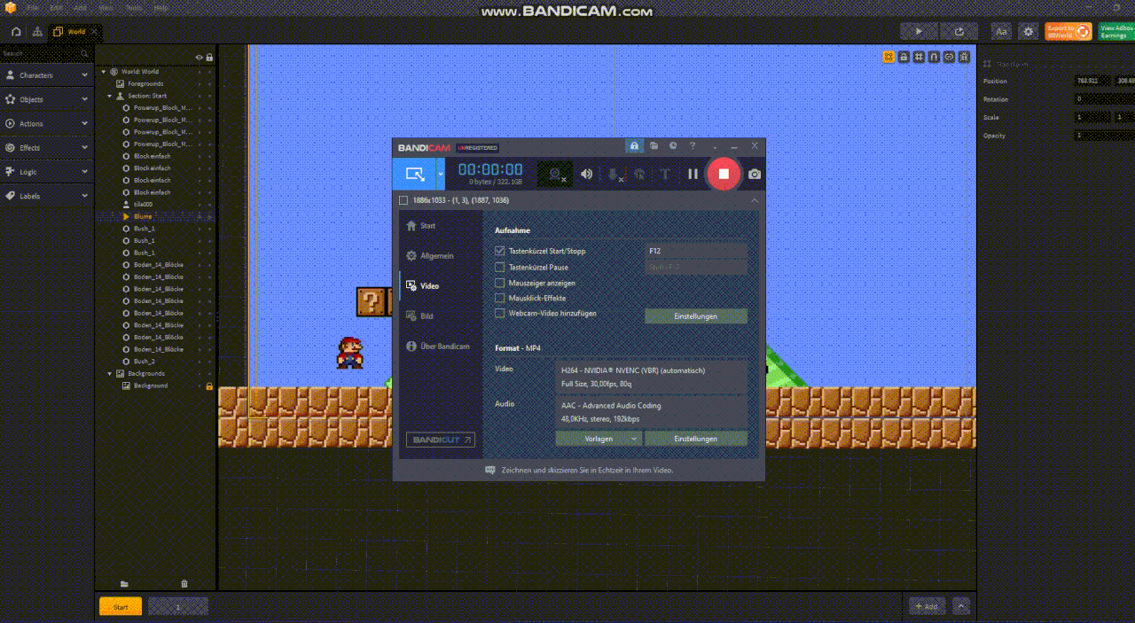Click the search magnifier in asset panel

pos(86,54)
